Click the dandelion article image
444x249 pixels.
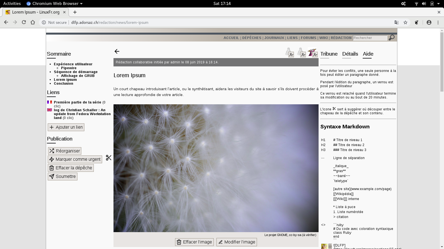[216, 168]
